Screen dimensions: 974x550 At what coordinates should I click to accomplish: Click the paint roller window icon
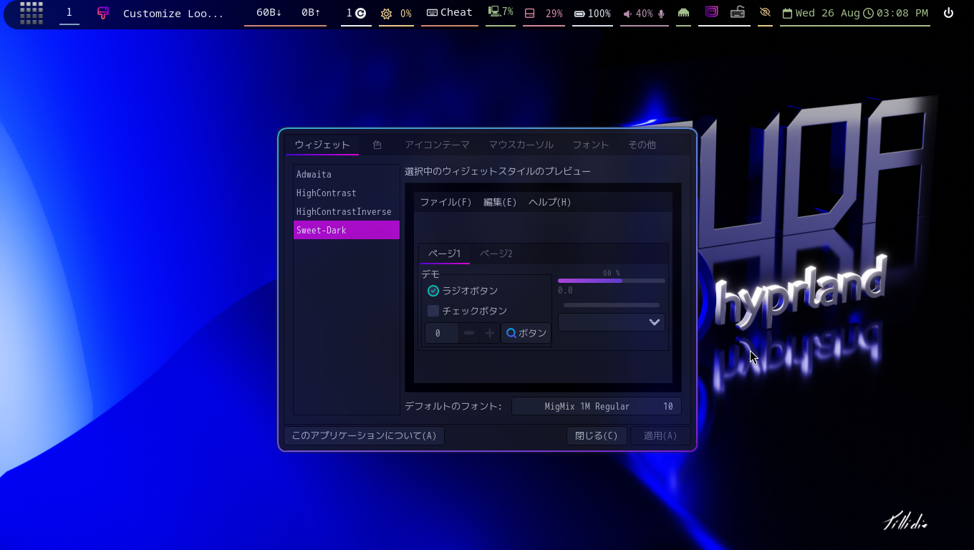click(x=103, y=13)
